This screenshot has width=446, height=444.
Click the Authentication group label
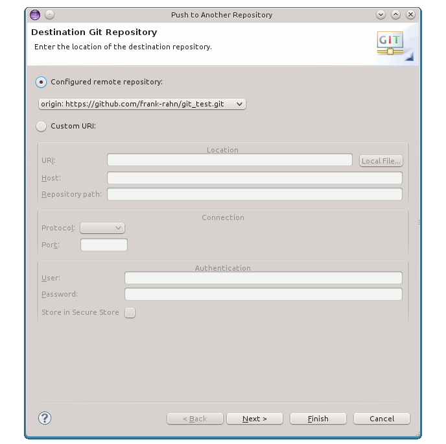click(x=223, y=268)
